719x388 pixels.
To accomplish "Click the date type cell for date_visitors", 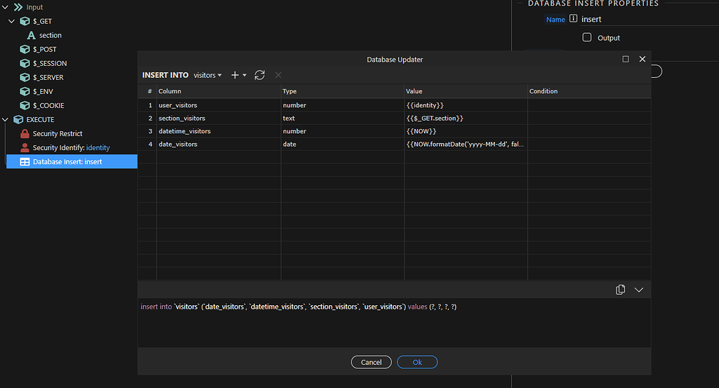I will pyautogui.click(x=343, y=144).
